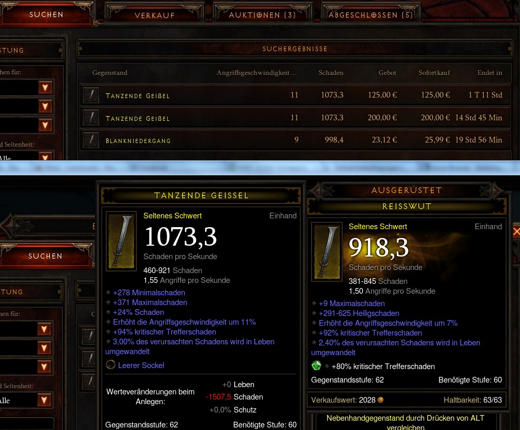
Task: Select Tanzende Geißel row ending 14 Std 45 Min
Action: [x=295, y=118]
